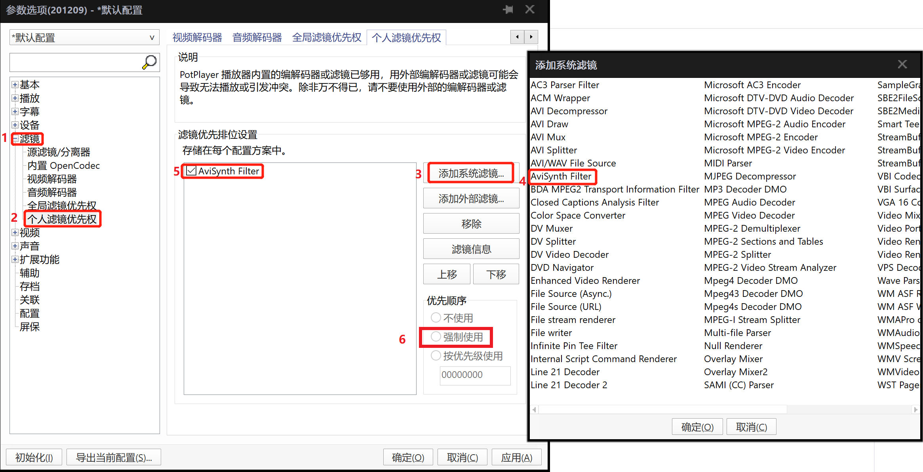Uncheck the AviSynth Filter checkbox
923x472 pixels.
191,170
